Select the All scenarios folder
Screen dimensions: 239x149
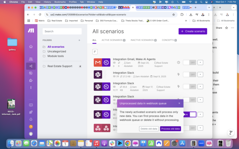(56, 47)
